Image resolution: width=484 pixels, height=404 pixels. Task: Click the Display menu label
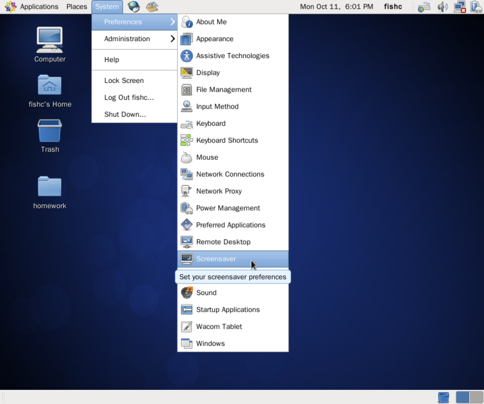click(x=208, y=73)
